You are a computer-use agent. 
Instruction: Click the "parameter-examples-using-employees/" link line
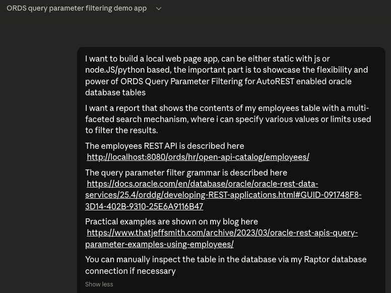pyautogui.click(x=159, y=244)
